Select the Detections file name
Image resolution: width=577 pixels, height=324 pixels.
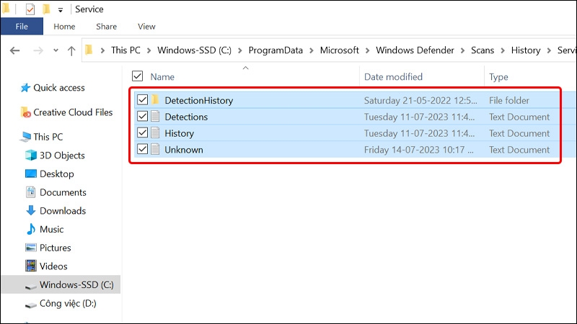click(x=186, y=117)
